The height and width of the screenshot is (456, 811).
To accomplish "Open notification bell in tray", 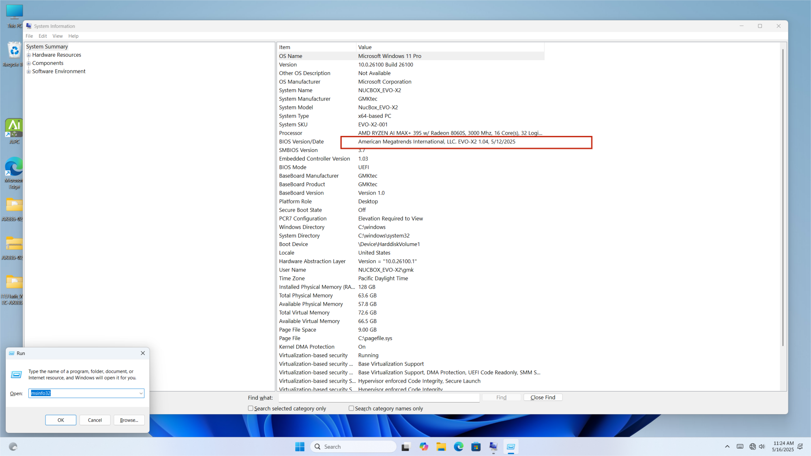I will [x=800, y=447].
